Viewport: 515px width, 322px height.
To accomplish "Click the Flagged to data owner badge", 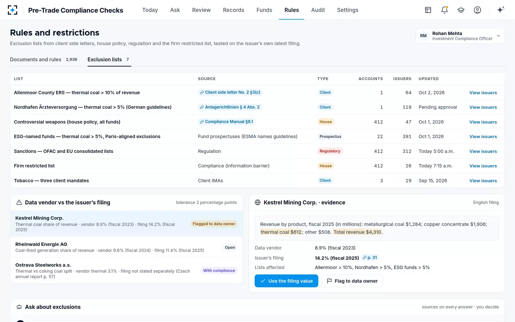I will tap(214, 224).
